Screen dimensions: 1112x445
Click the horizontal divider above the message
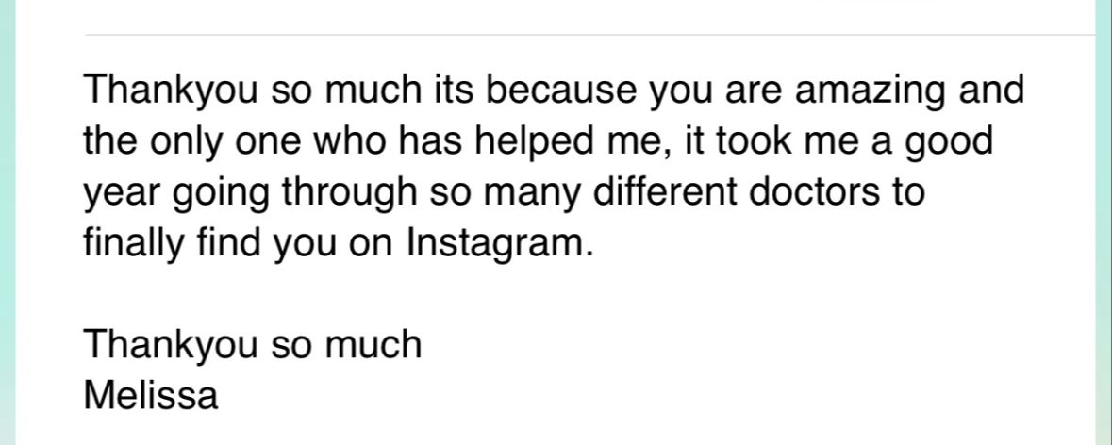(x=590, y=34)
